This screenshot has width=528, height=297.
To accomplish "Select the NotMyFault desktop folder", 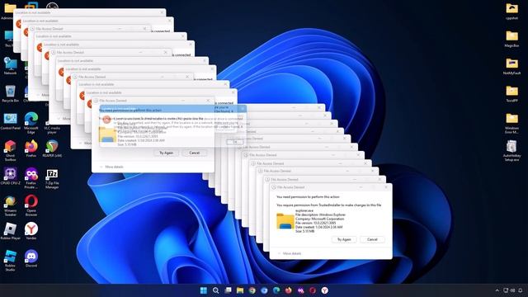I will click(x=511, y=66).
